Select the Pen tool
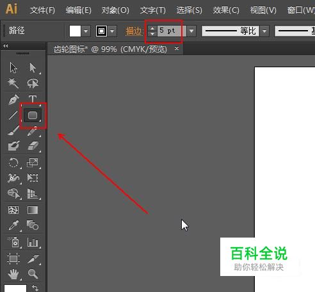The image size is (315, 292). point(13,99)
